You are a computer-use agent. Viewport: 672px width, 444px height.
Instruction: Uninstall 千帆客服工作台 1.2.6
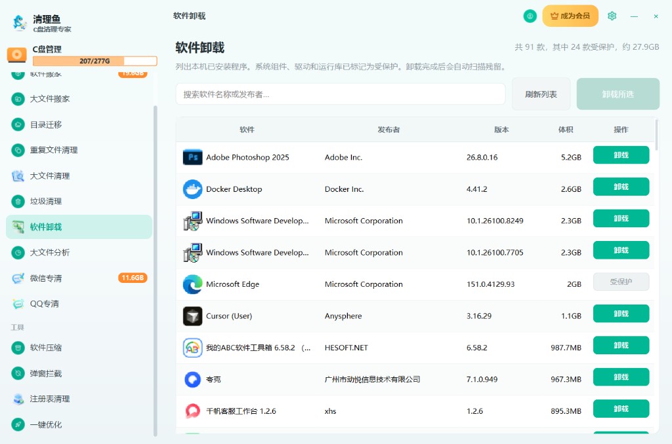621,409
